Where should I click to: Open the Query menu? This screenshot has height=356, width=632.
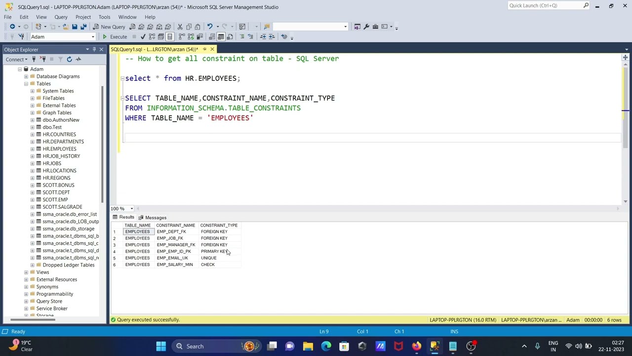click(61, 17)
